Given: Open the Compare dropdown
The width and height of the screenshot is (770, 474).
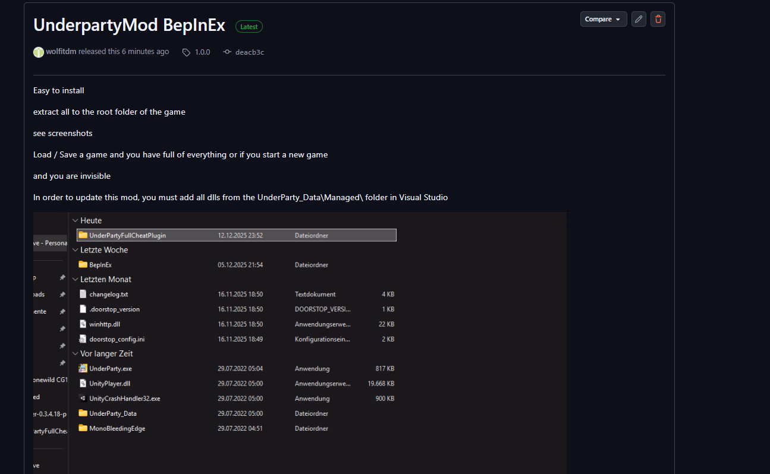Looking at the screenshot, I should click(x=603, y=19).
